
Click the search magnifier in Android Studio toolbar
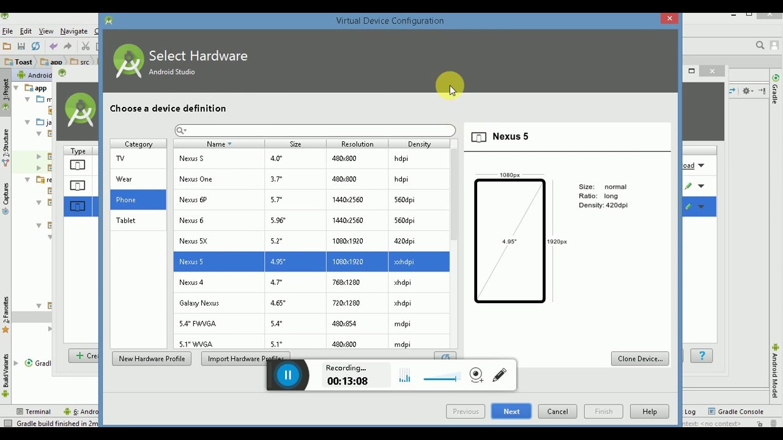[760, 45]
